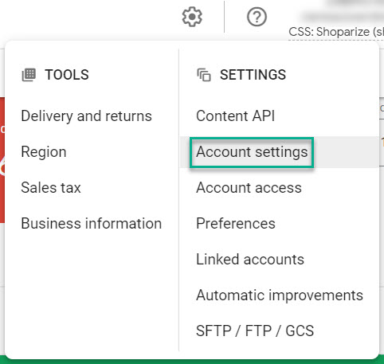384x364 pixels.
Task: Click the Tools grid icon
Action: [29, 75]
